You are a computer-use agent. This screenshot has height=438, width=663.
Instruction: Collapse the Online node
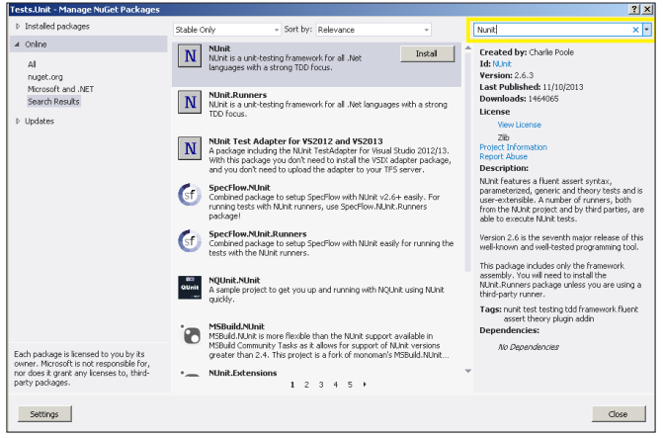(x=18, y=44)
